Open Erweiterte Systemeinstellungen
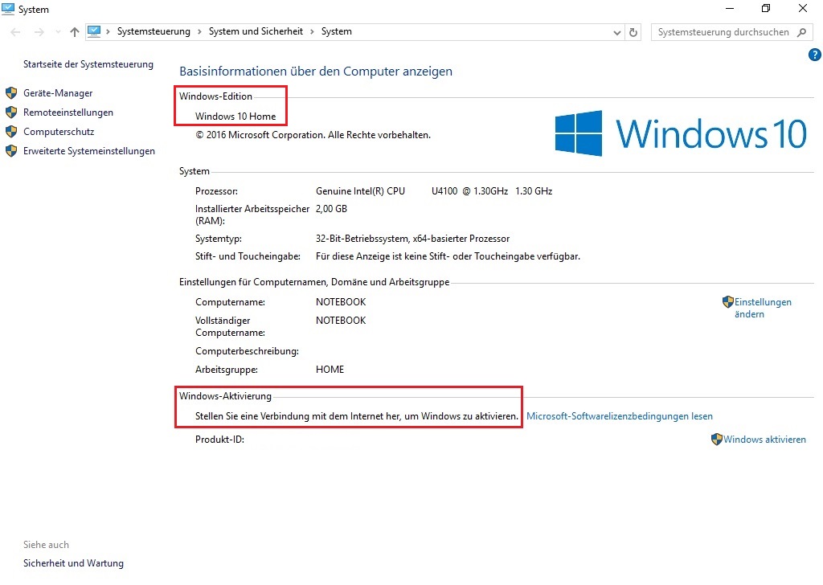 point(89,151)
